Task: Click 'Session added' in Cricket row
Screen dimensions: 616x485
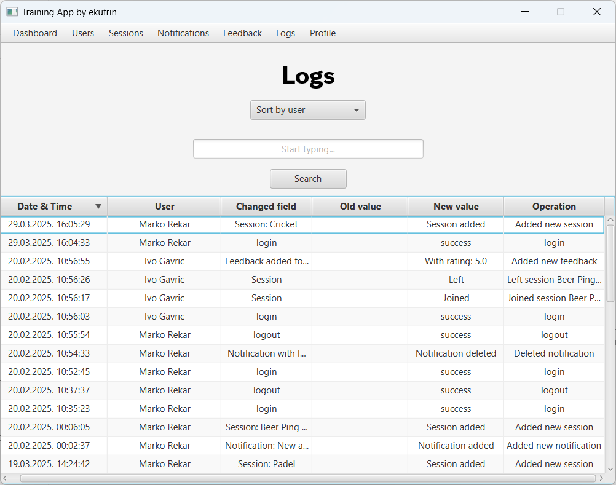Action: coord(456,224)
